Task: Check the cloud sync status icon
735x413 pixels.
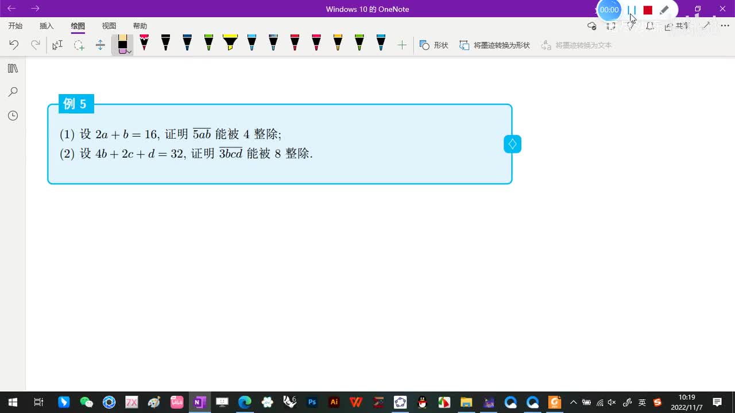Action: coord(592,26)
